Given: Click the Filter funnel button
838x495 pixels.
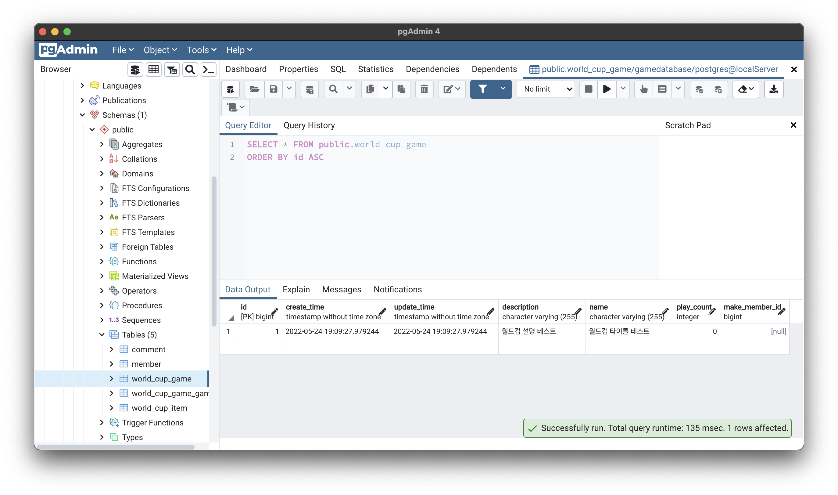Looking at the screenshot, I should 483,89.
